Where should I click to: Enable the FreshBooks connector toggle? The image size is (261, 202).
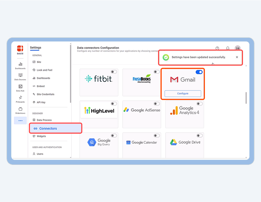[157, 72]
